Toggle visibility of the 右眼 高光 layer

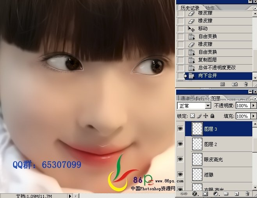[180, 189]
